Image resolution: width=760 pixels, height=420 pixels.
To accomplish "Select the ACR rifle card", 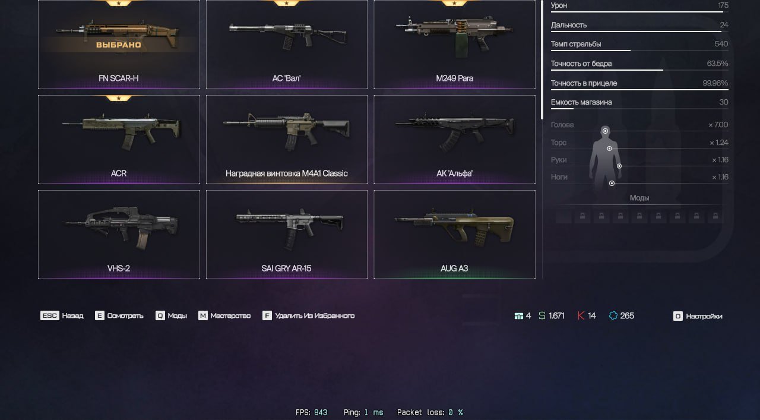I will click(119, 140).
